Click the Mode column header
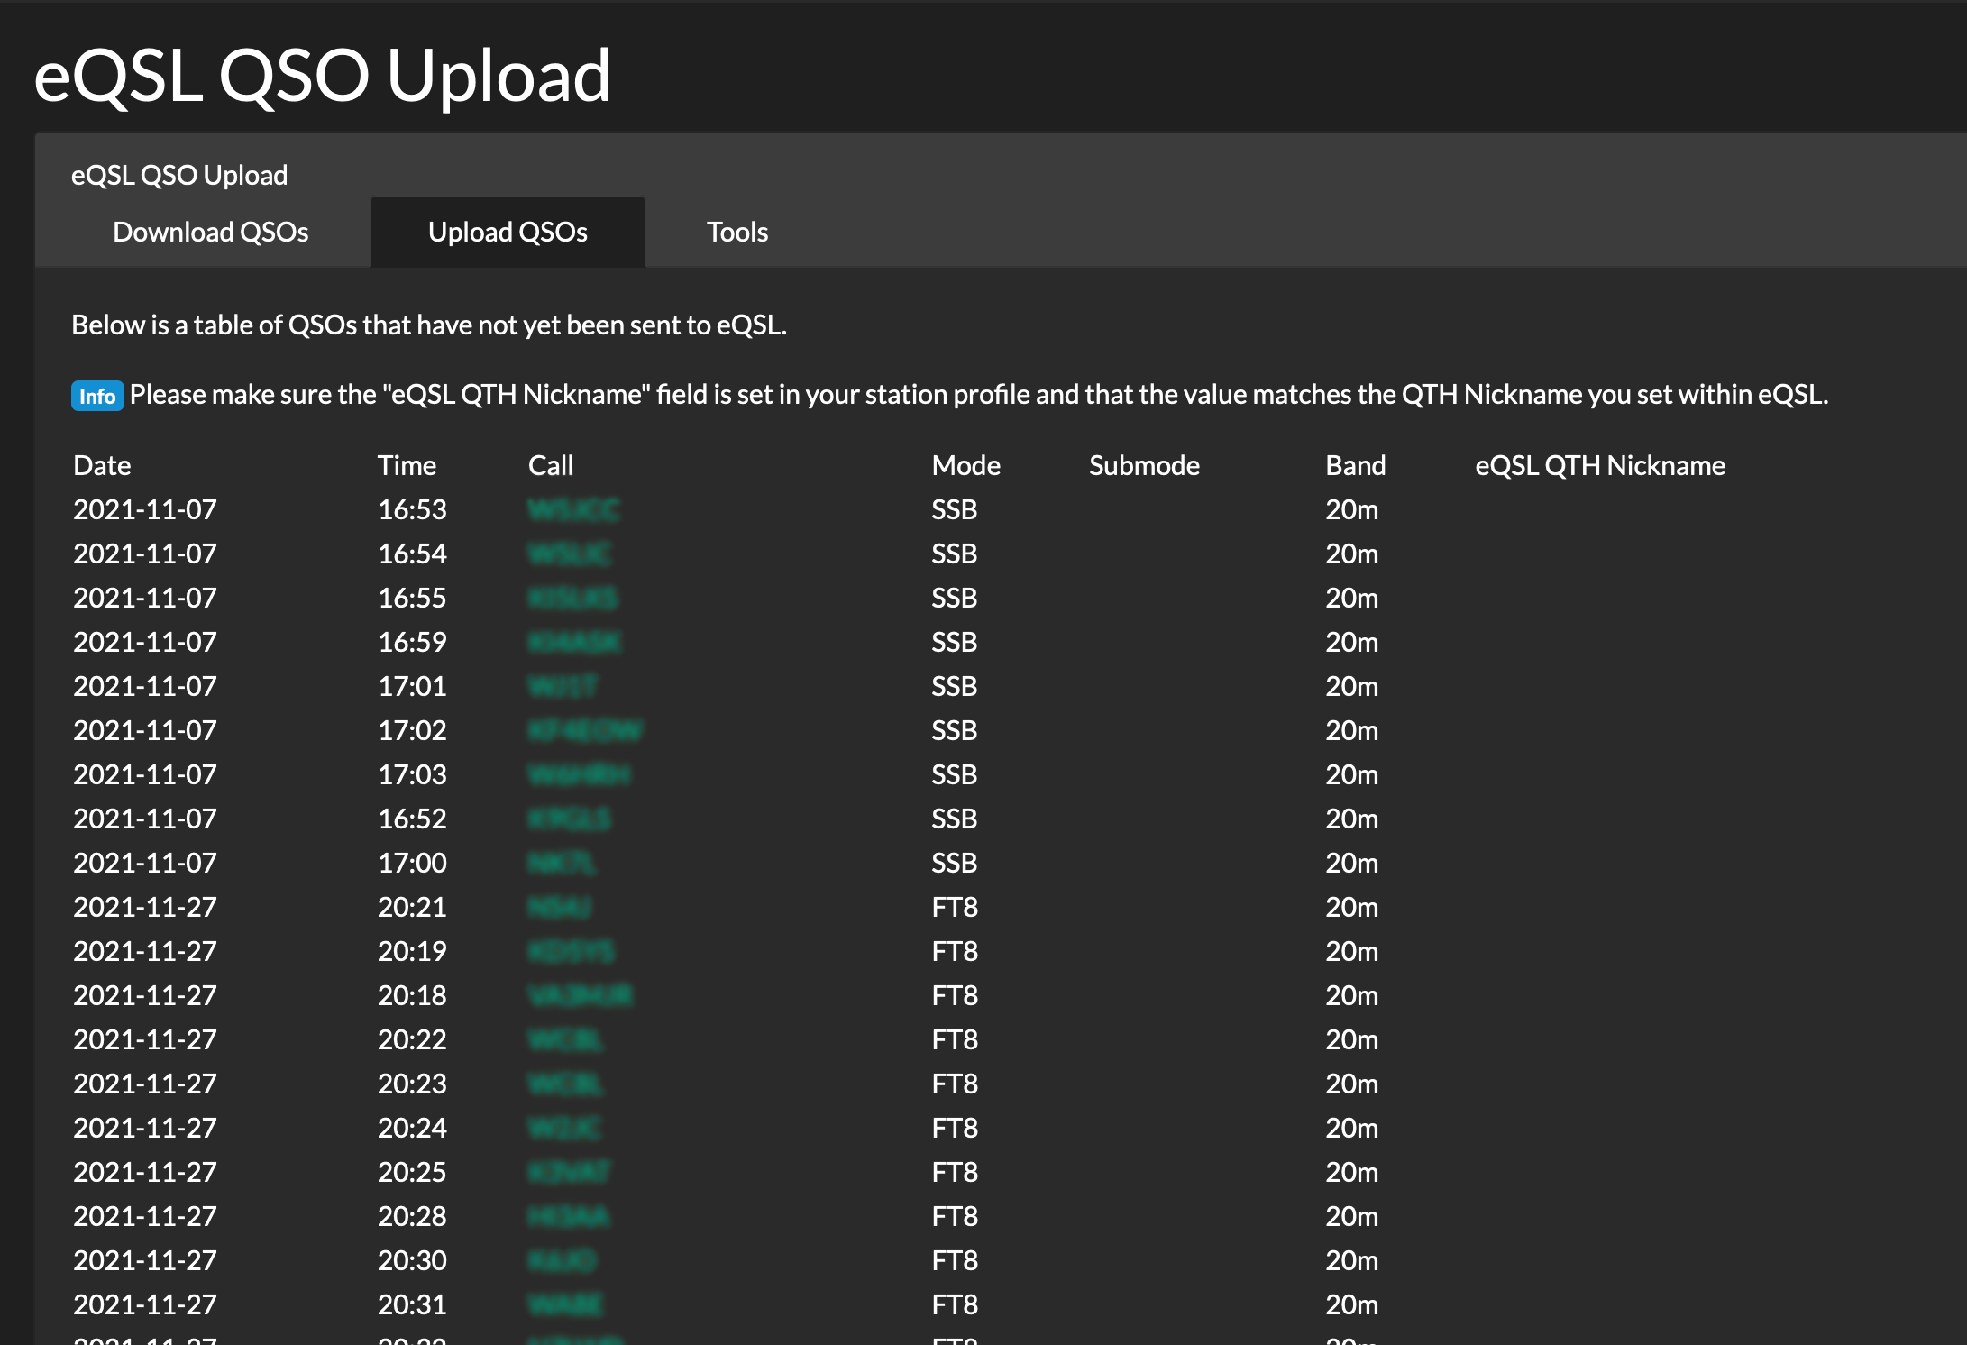This screenshot has height=1345, width=1967. [x=965, y=464]
